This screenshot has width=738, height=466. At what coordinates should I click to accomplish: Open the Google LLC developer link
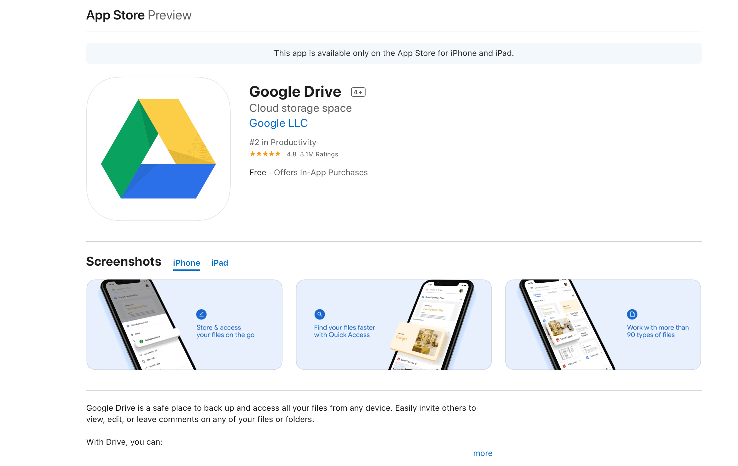click(x=278, y=123)
